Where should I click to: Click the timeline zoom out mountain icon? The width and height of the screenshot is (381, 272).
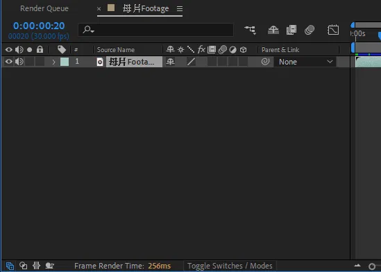click(357, 266)
